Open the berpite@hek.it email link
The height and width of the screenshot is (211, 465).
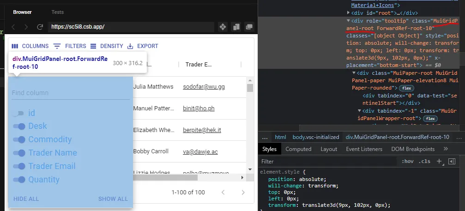(x=202, y=130)
